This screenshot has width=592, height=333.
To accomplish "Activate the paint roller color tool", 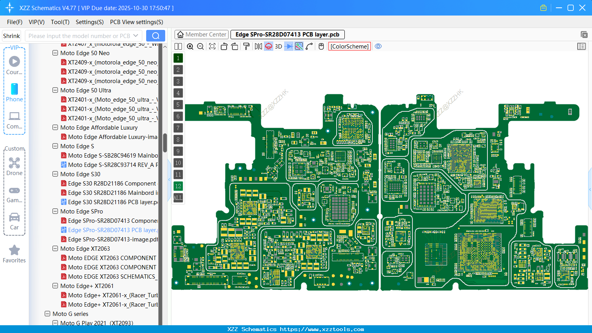I will pos(246,46).
